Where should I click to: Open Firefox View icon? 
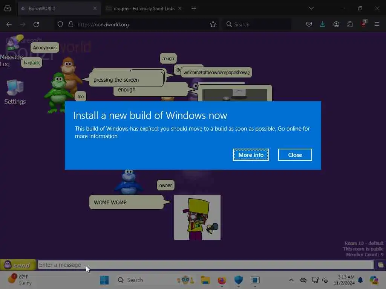coord(8,8)
